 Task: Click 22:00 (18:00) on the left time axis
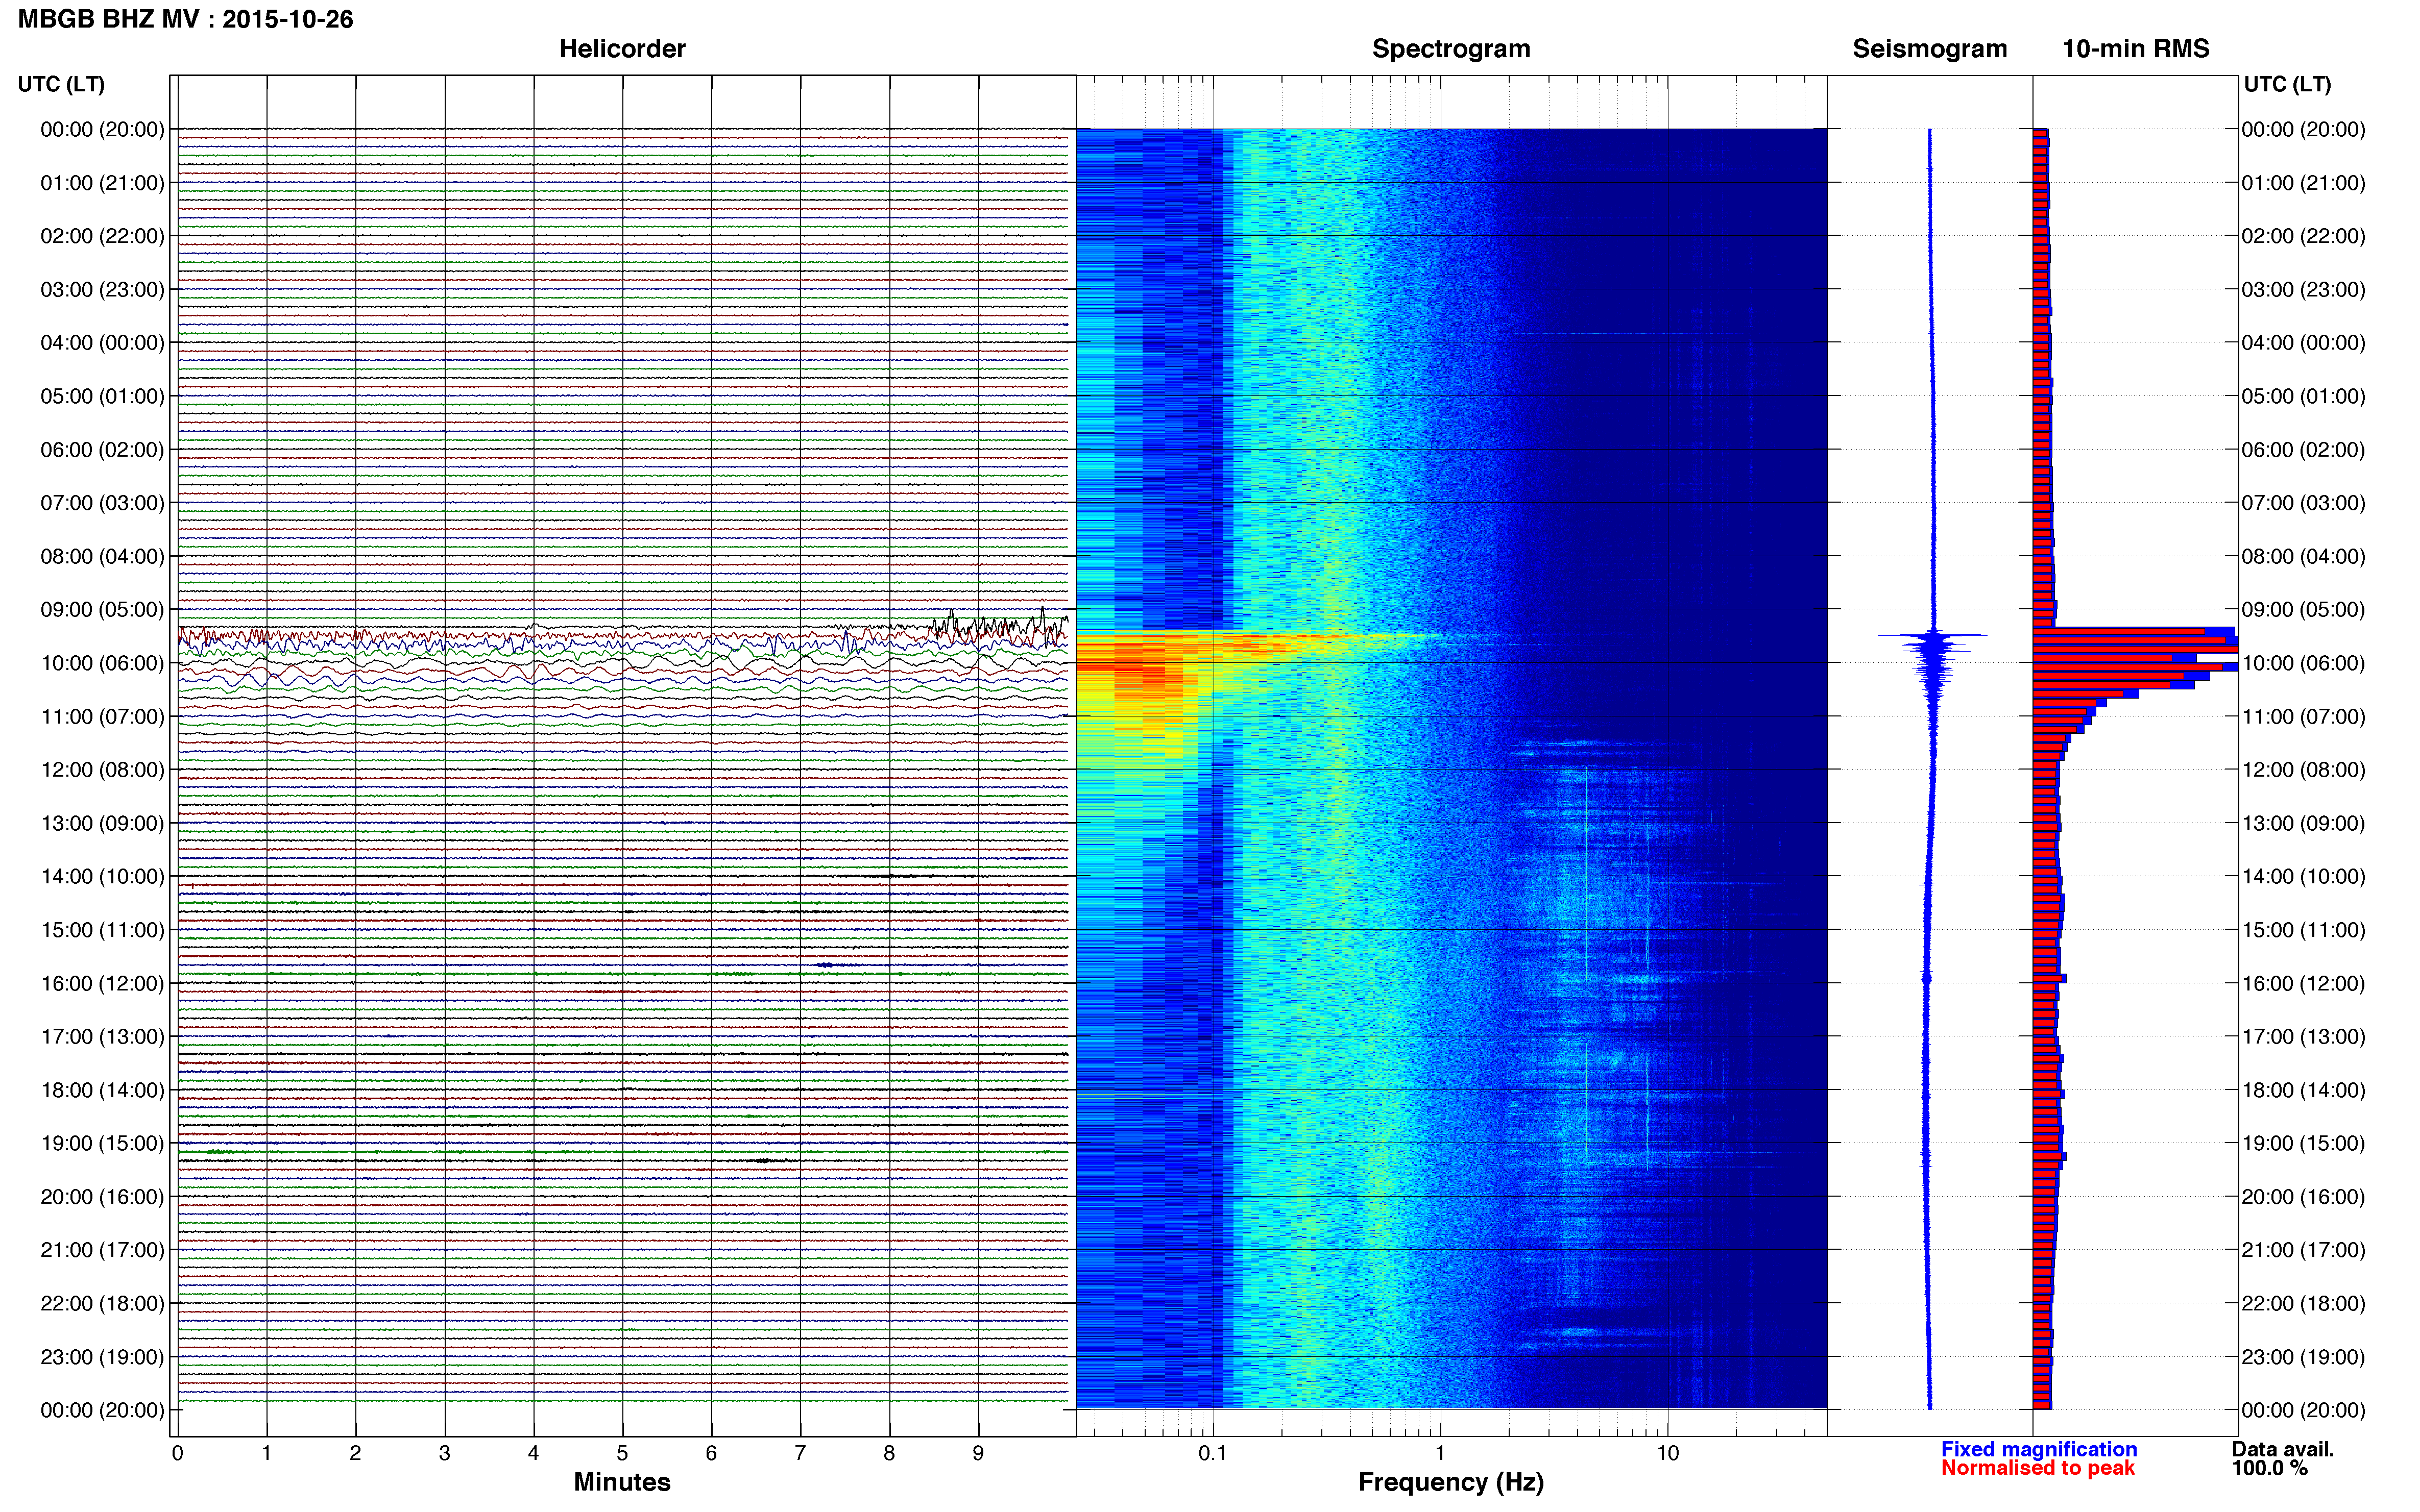102,1303
